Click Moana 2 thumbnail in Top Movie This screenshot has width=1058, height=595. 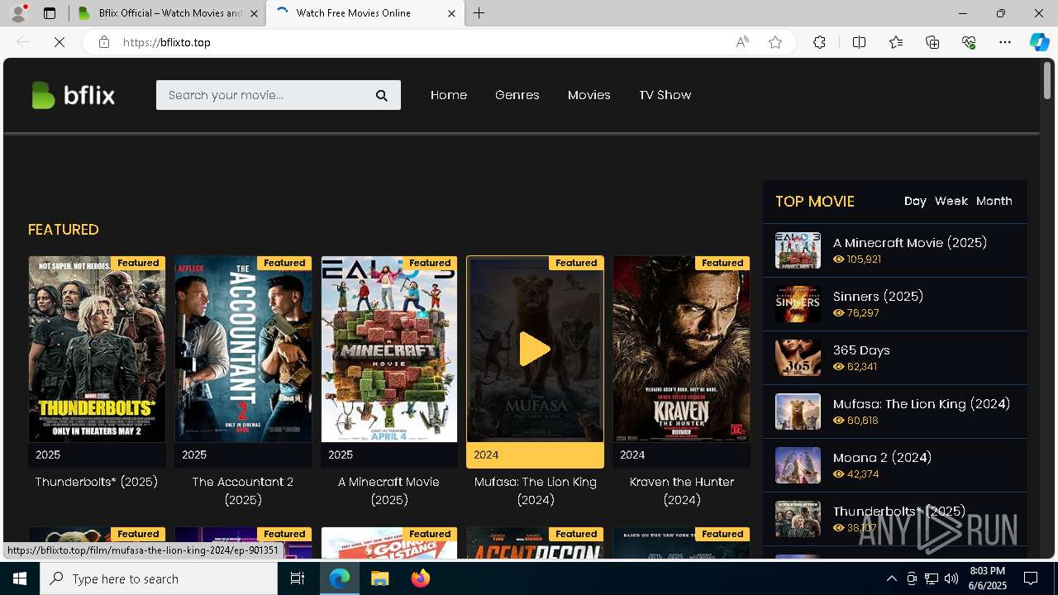pyautogui.click(x=798, y=465)
